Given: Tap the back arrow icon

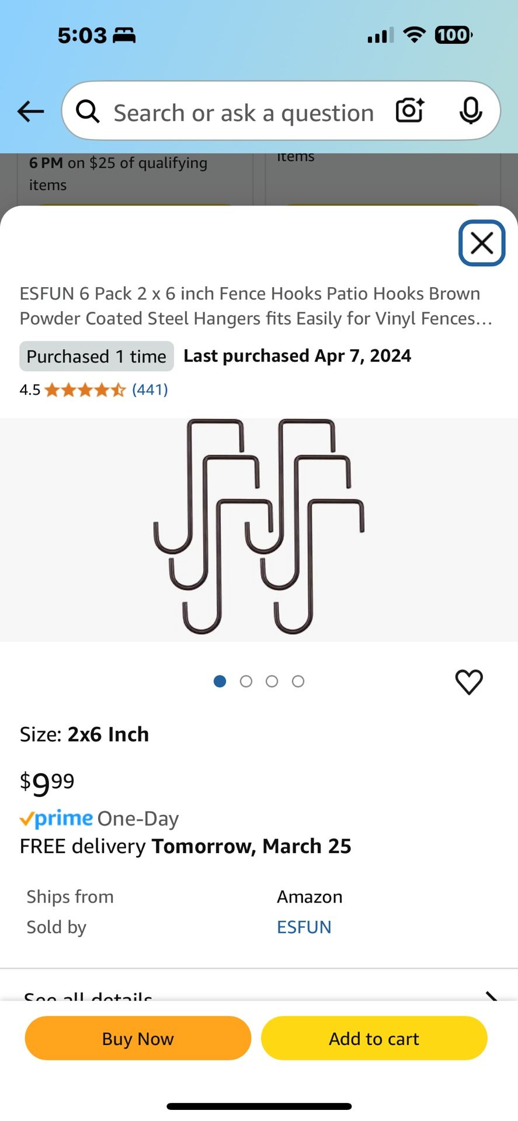Looking at the screenshot, I should tap(31, 111).
